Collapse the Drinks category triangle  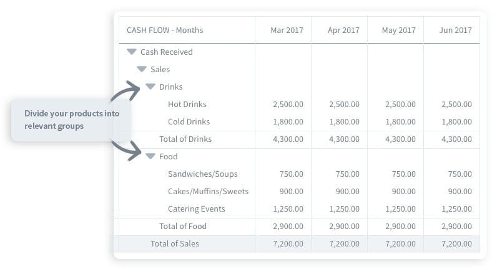(x=150, y=87)
